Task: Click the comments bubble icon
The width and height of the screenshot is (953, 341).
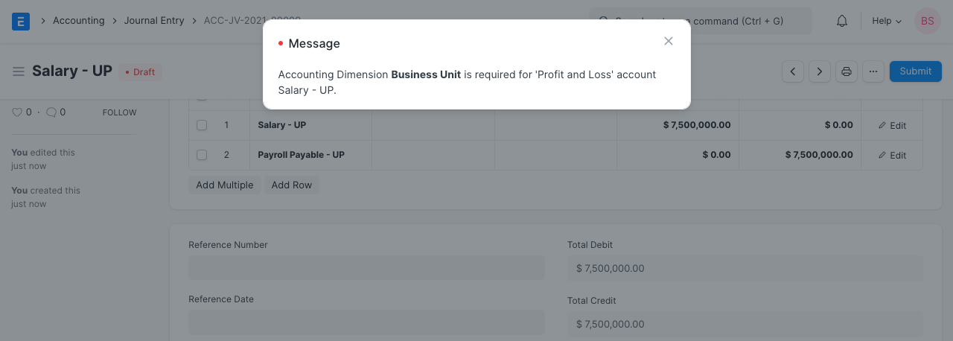Action: point(51,112)
